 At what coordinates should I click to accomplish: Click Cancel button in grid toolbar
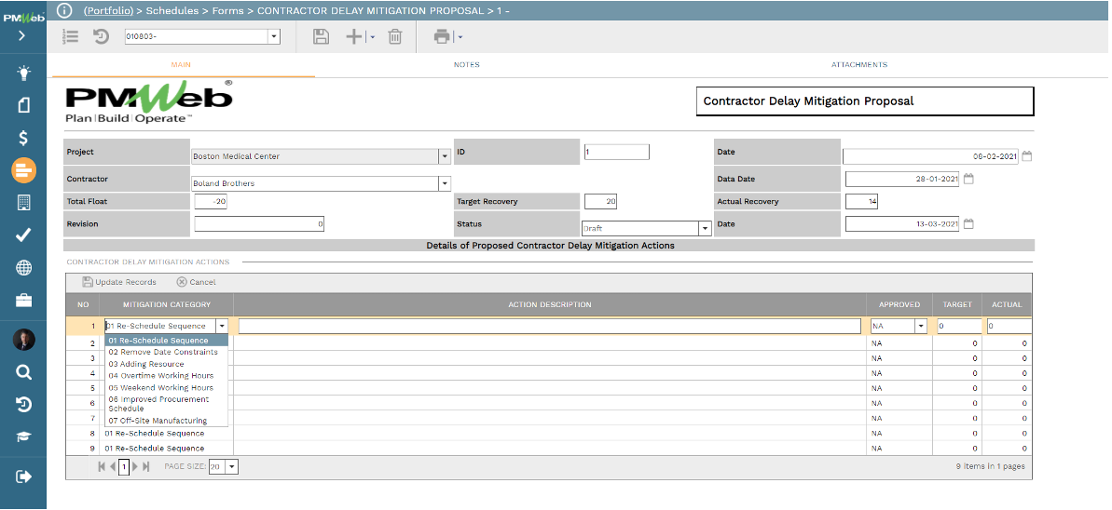tap(197, 282)
